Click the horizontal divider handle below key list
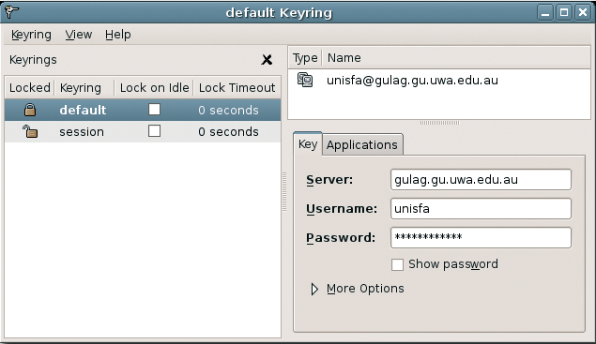This screenshot has width=596, height=344. click(x=440, y=123)
